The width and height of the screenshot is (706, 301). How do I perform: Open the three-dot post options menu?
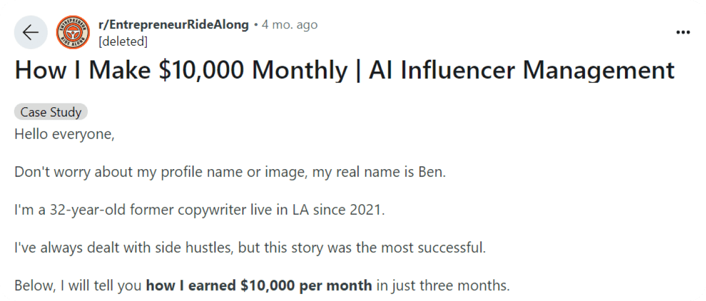pos(682,32)
